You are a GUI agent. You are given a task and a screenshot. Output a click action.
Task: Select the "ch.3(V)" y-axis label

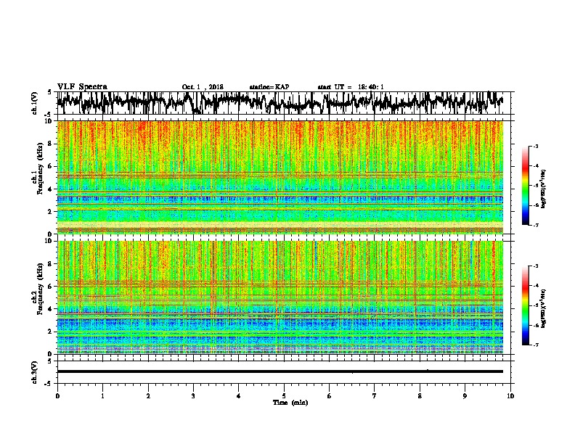(x=35, y=372)
